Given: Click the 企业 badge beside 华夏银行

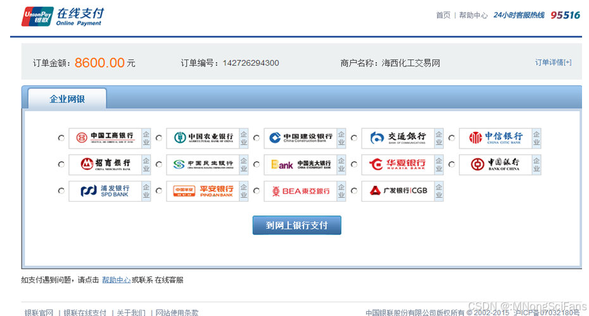Looking at the screenshot, I should pyautogui.click(x=439, y=164).
